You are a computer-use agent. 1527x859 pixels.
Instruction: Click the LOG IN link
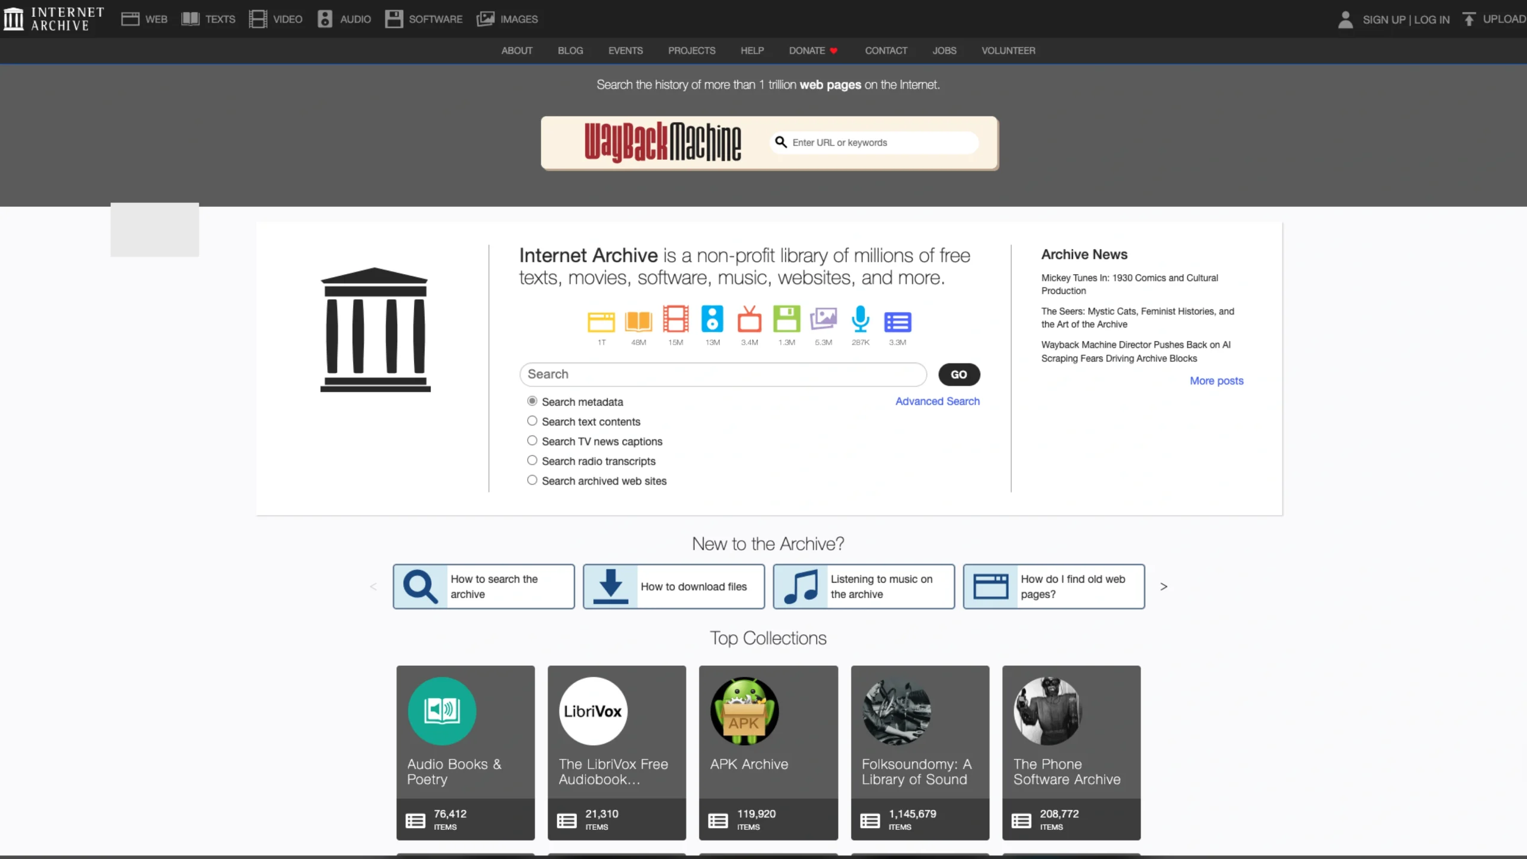tap(1432, 20)
